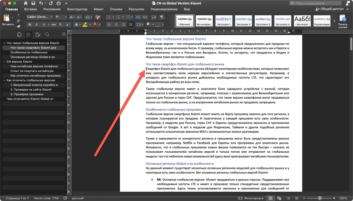Image resolution: width=353 pixels, height=201 pixels.
Task: Click Общий доступ share button
Action: coord(329,9)
